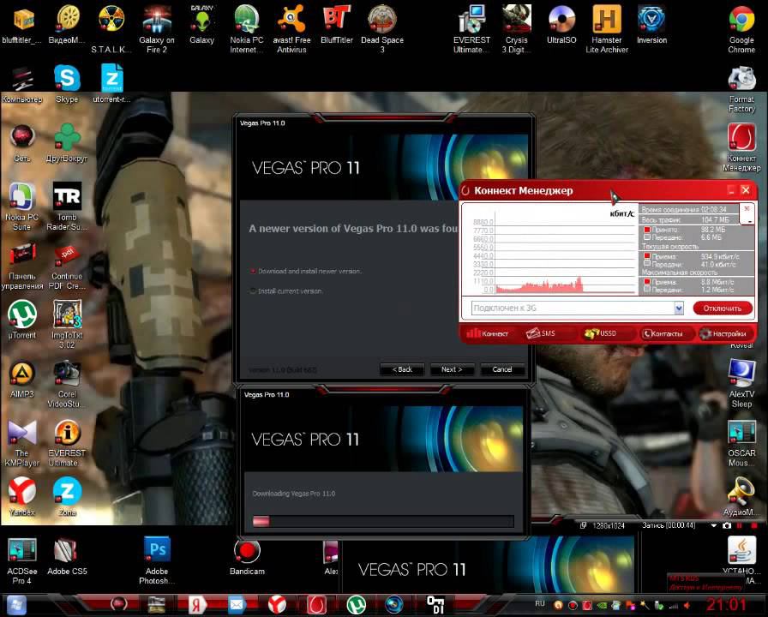Click Bandicam screenshot camera button

pyautogui.click(x=727, y=525)
